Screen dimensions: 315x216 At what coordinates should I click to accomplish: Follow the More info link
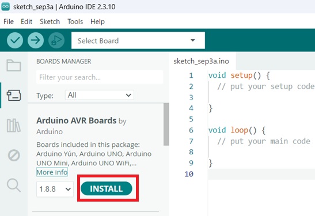[x=52, y=172]
